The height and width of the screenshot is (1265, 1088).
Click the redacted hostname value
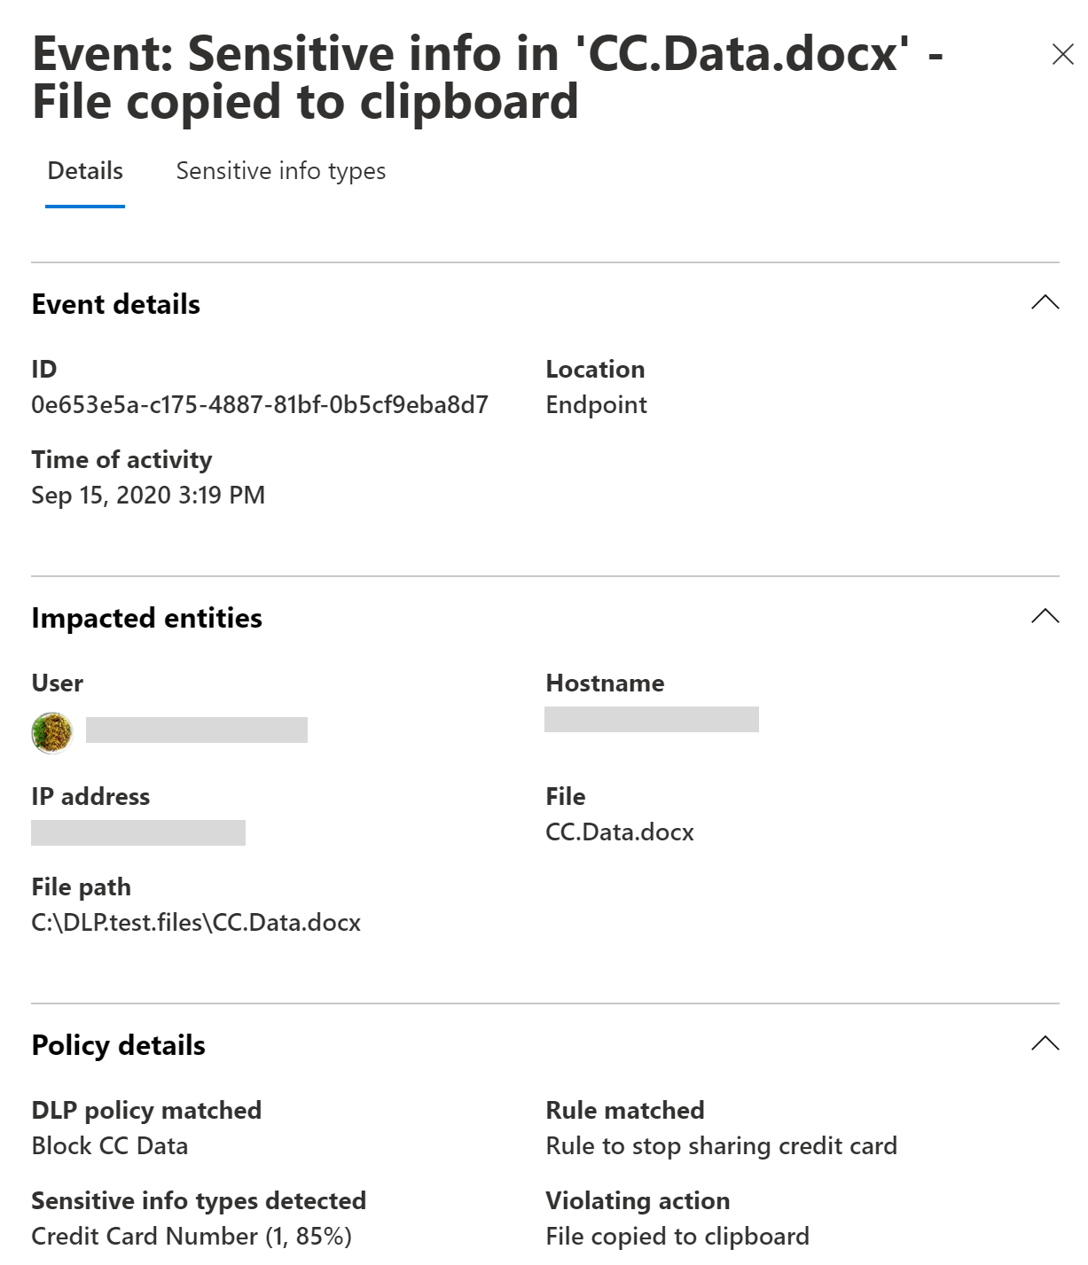652,719
